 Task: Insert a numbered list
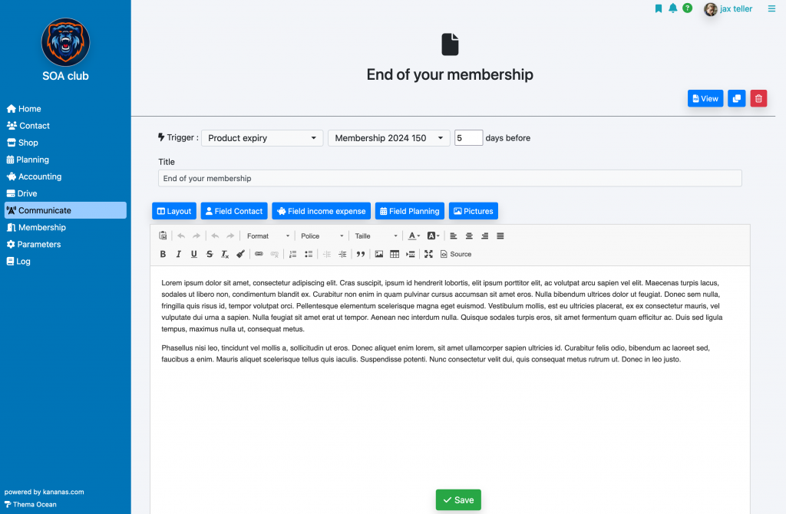click(292, 254)
